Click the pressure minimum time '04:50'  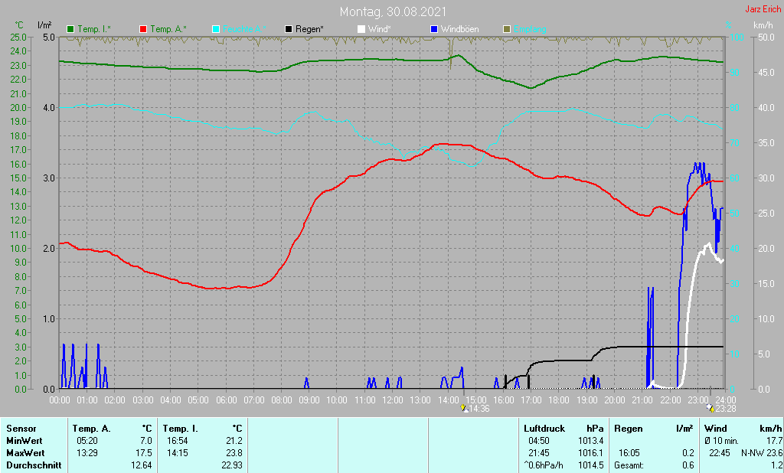tap(538, 441)
